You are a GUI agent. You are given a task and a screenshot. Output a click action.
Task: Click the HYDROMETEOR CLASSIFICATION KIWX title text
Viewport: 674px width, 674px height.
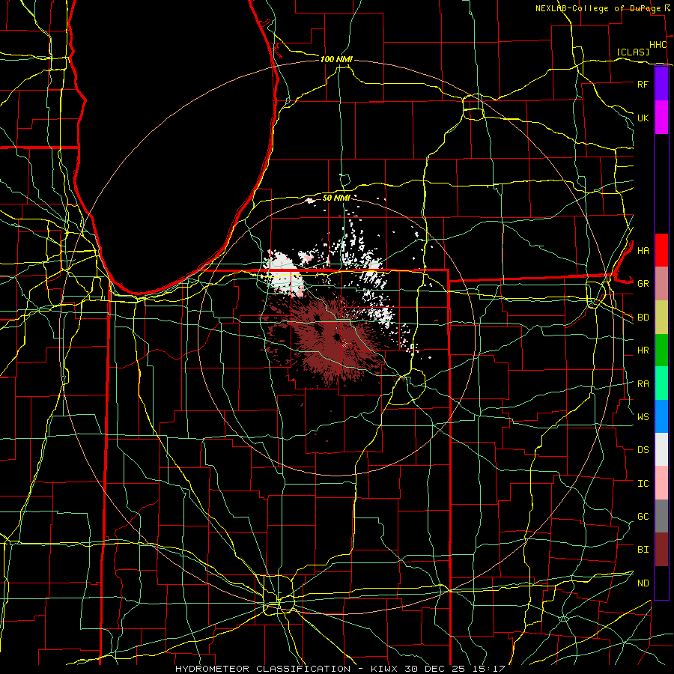[339, 669]
